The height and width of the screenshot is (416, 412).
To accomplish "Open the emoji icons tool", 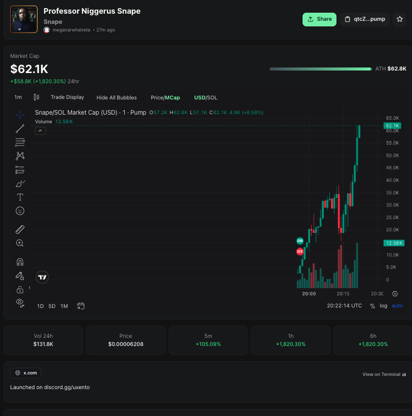I will click(20, 211).
